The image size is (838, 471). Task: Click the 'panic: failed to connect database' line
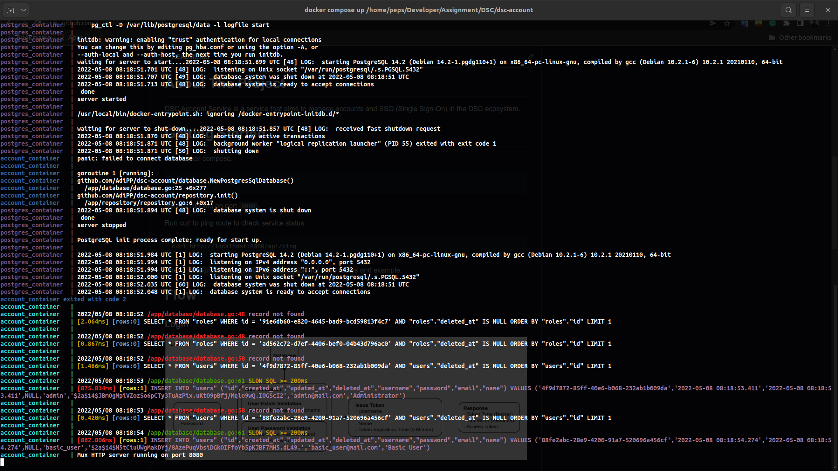[x=134, y=158]
